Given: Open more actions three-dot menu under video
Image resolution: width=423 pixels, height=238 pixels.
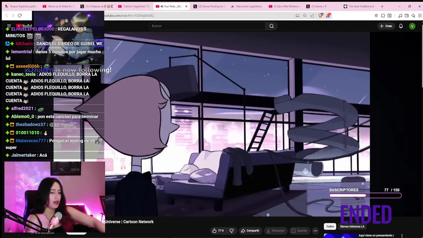Looking at the screenshot, I should [315, 231].
